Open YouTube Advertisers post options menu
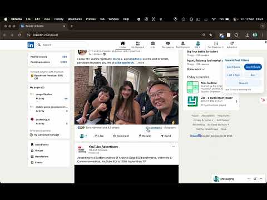 [x=173, y=146]
